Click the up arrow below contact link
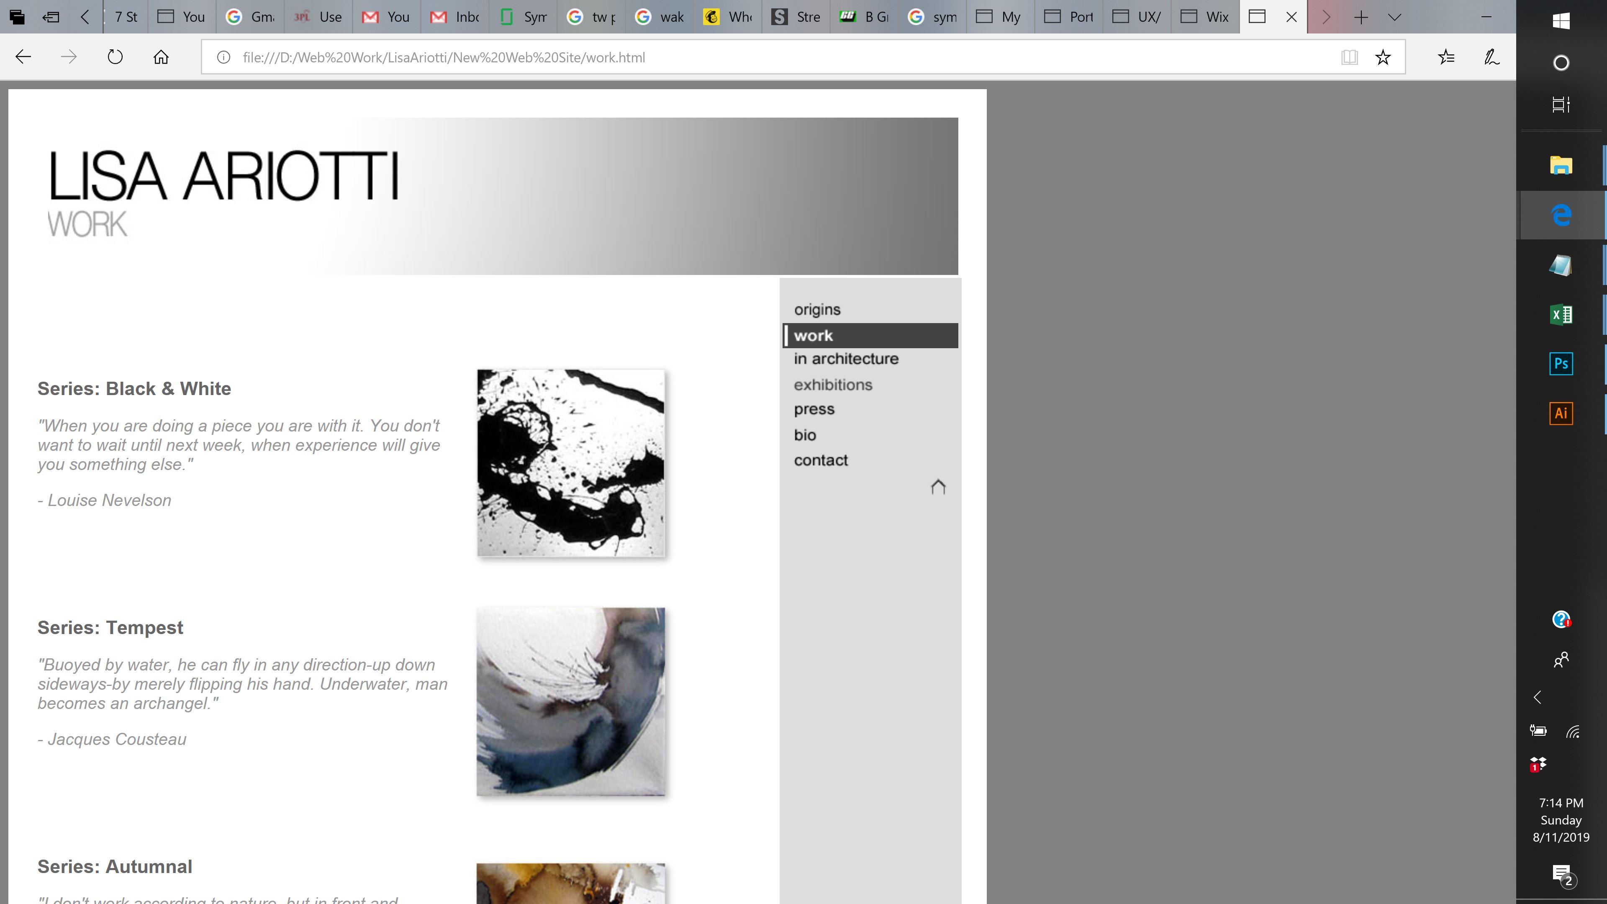 [x=937, y=487]
